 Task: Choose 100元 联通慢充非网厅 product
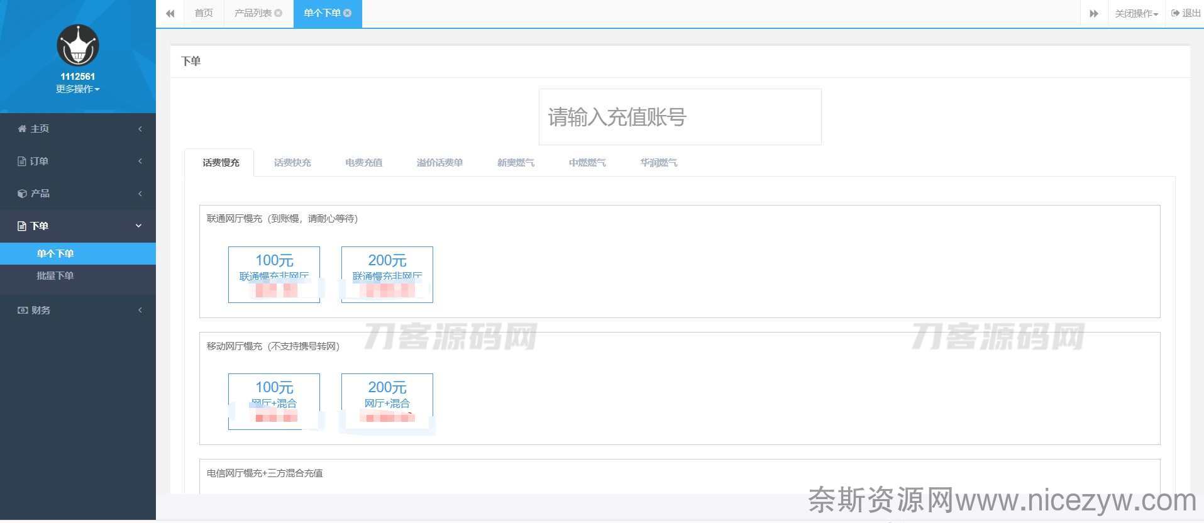point(274,275)
